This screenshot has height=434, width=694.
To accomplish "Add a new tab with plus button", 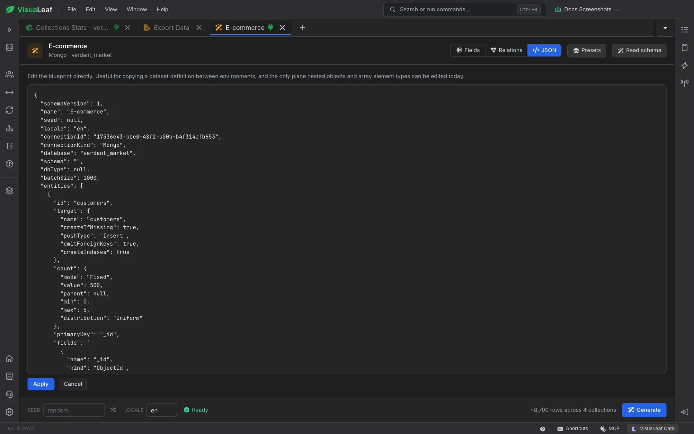I will [x=302, y=28].
